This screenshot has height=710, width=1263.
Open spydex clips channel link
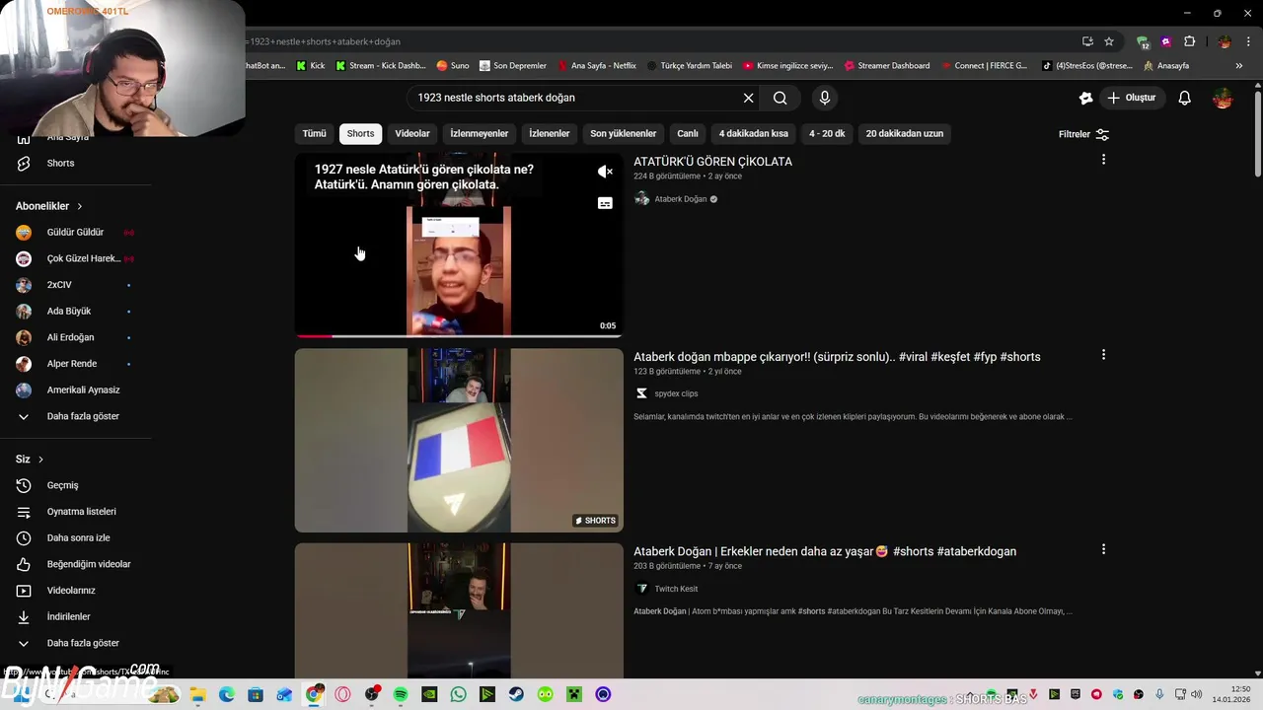(676, 393)
